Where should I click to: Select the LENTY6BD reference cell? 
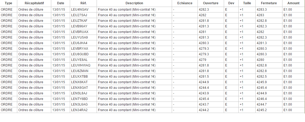tap(79, 99)
